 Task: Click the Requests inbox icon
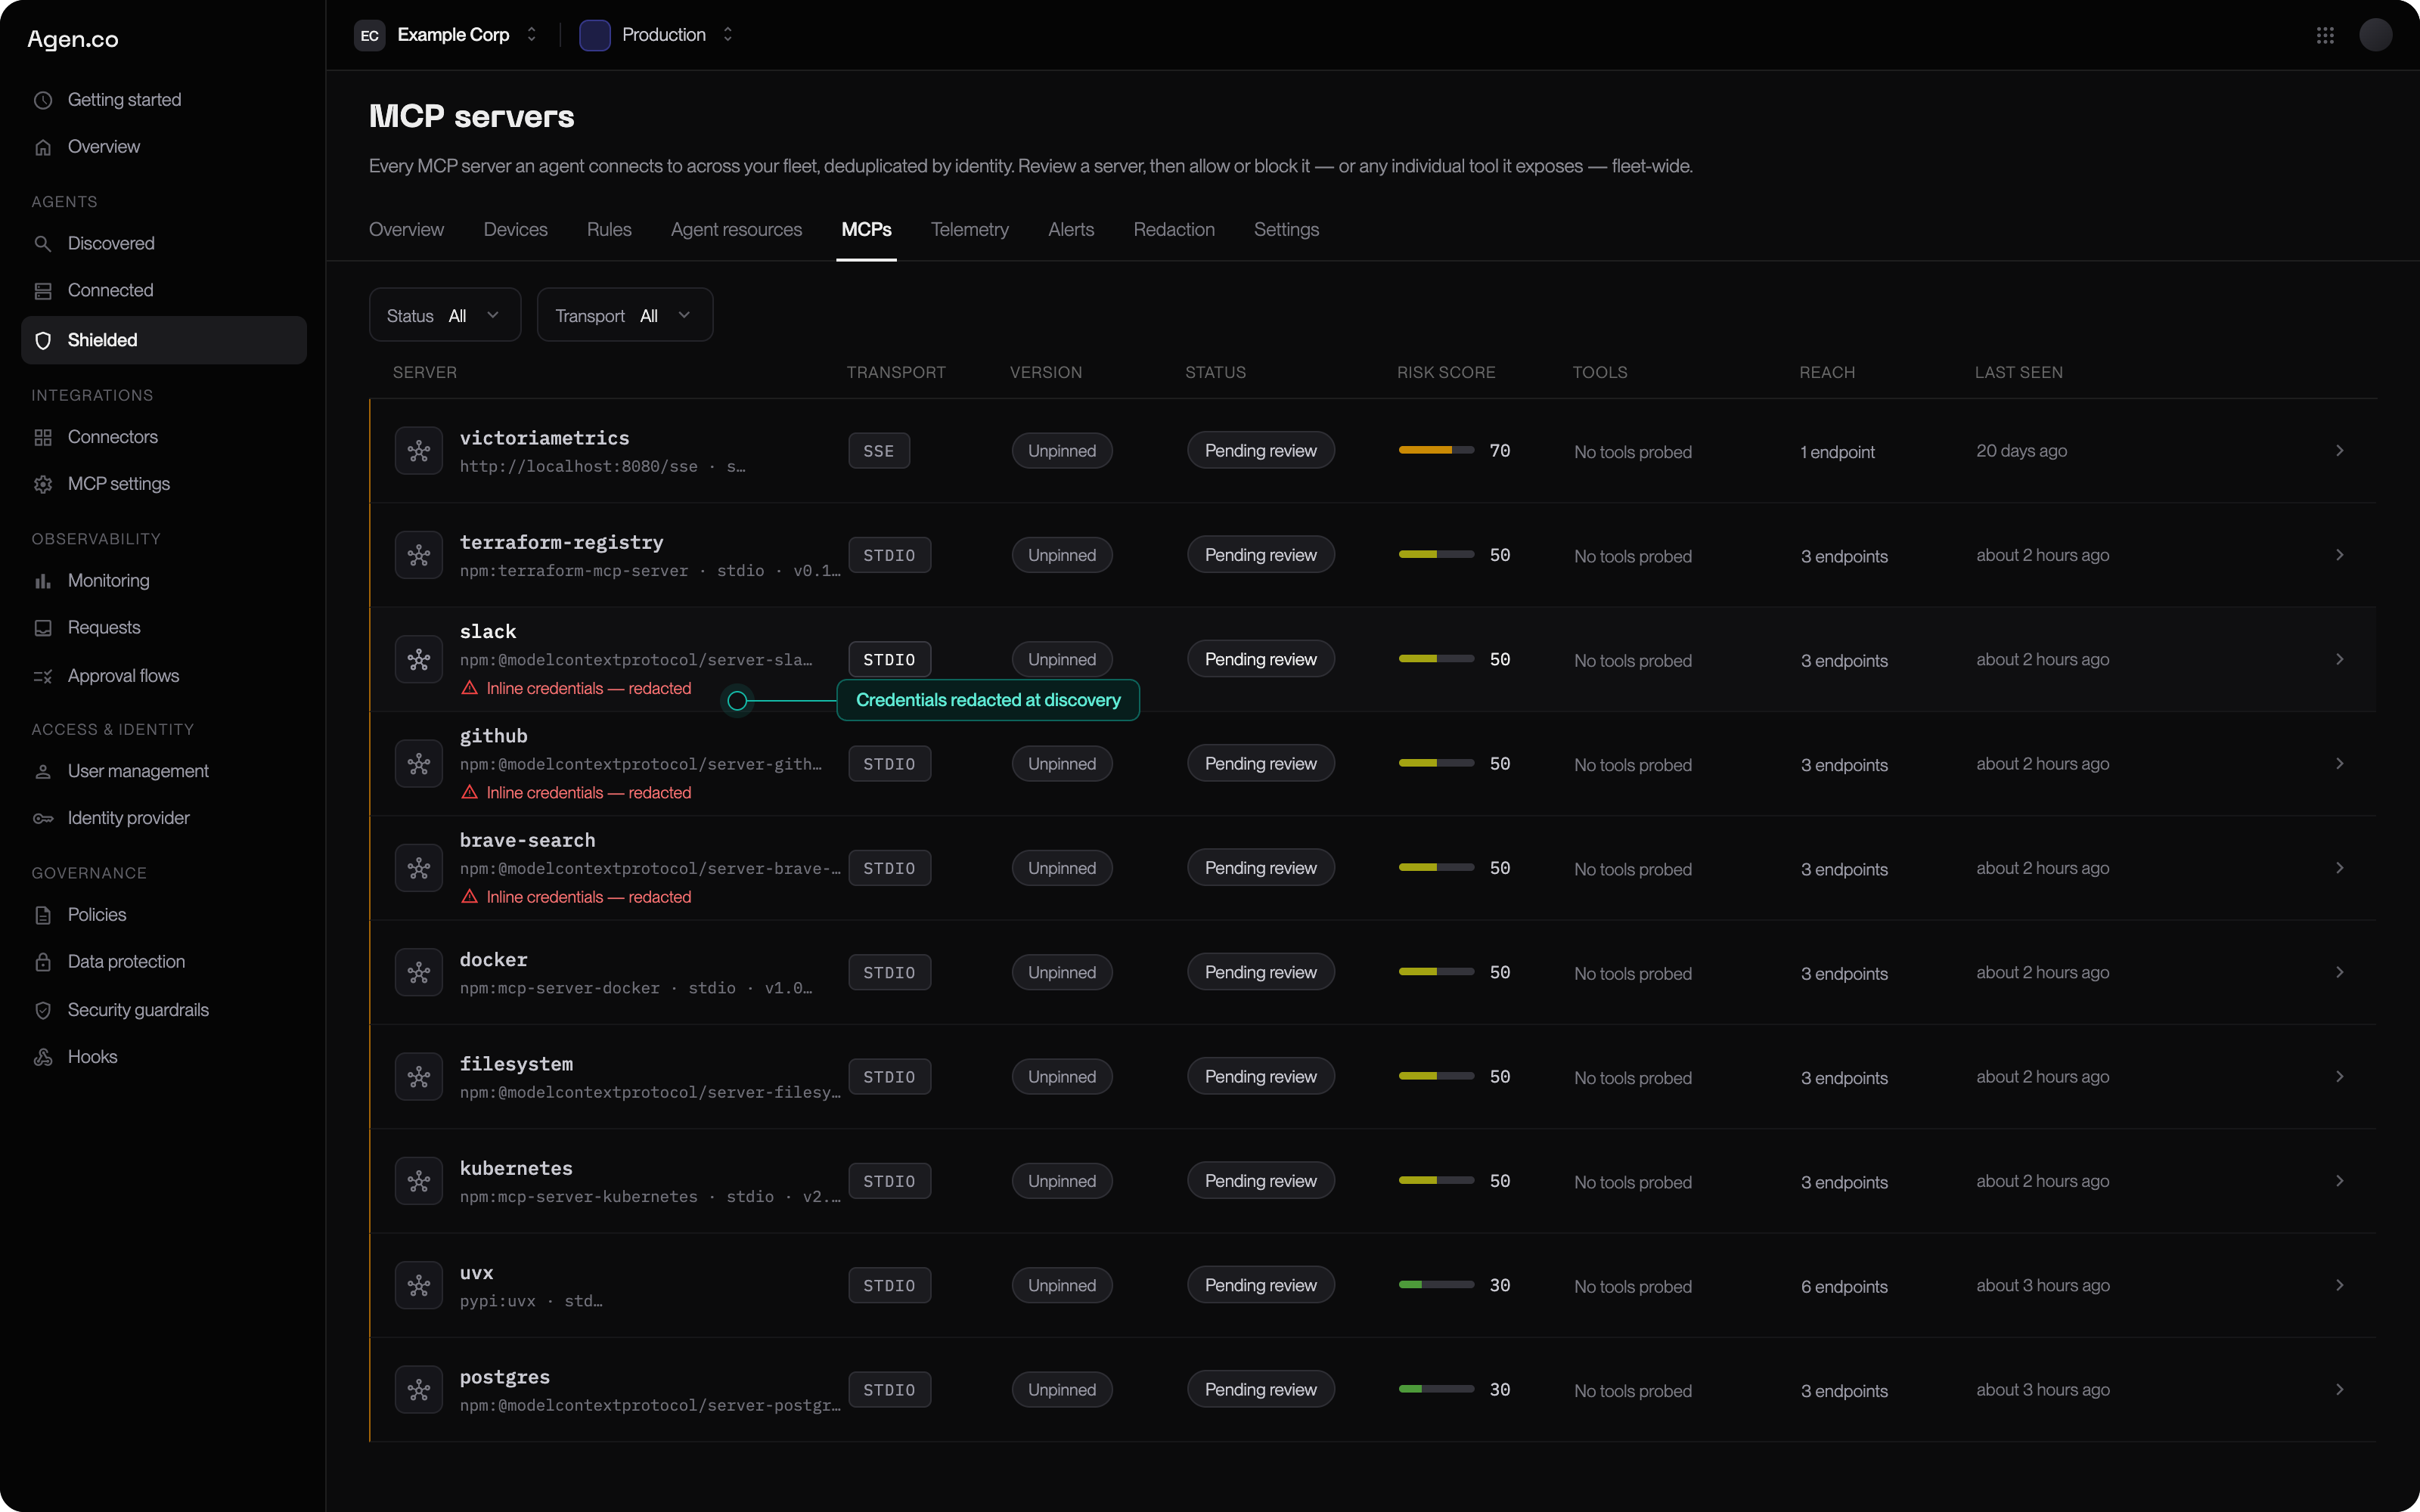click(x=43, y=628)
